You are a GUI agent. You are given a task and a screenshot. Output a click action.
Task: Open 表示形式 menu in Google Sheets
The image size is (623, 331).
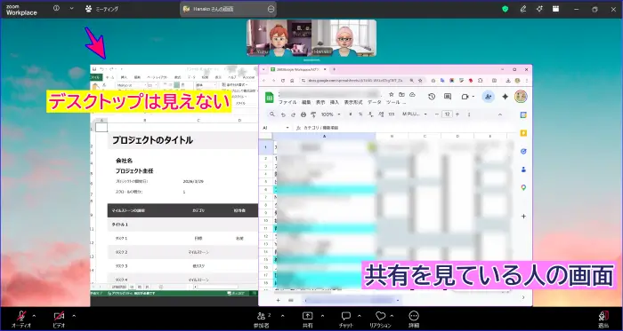point(352,102)
